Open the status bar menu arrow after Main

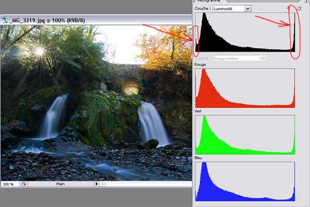coord(97,184)
